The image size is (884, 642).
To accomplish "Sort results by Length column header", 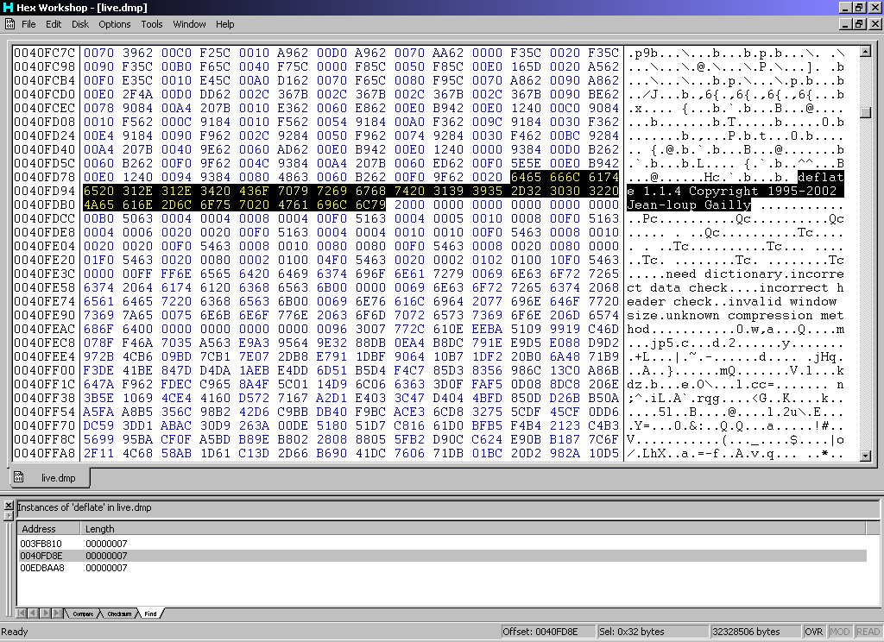I will click(x=473, y=529).
